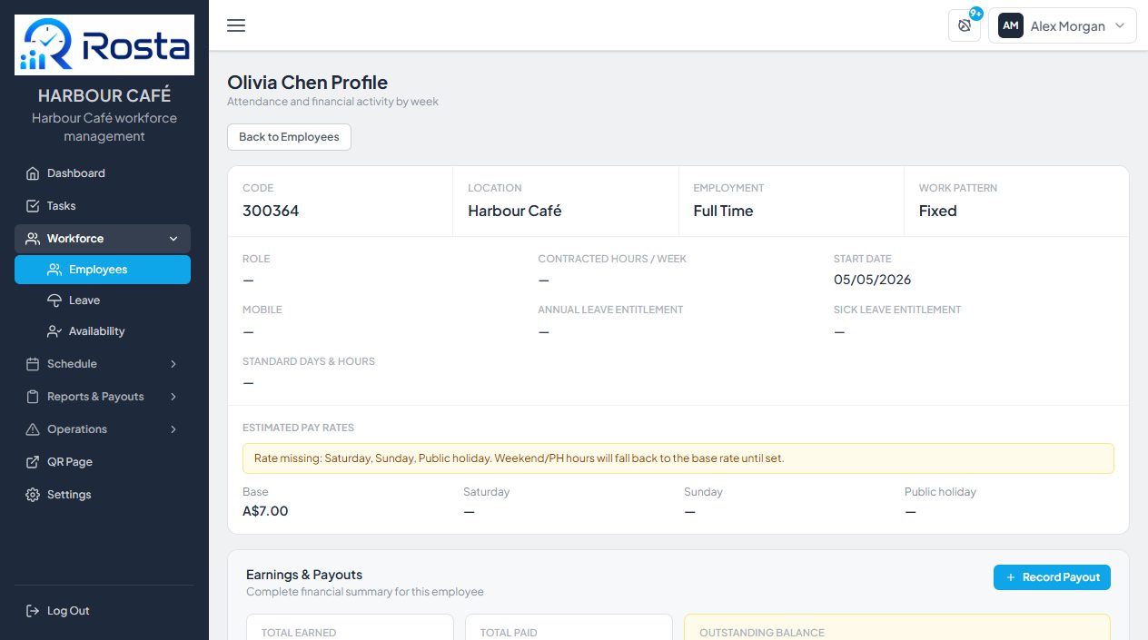Open the Availability page
Screen dimensions: 1148x640
pos(103,331)
